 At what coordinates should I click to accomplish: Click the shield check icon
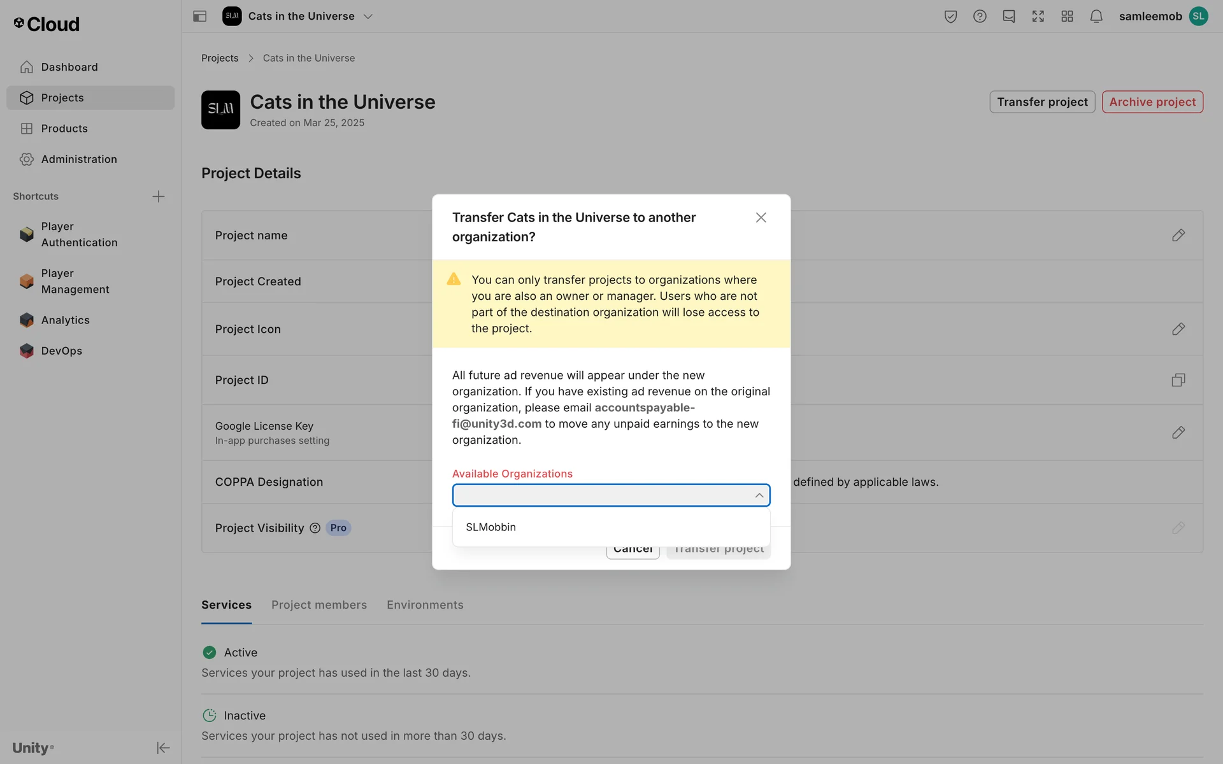(950, 17)
